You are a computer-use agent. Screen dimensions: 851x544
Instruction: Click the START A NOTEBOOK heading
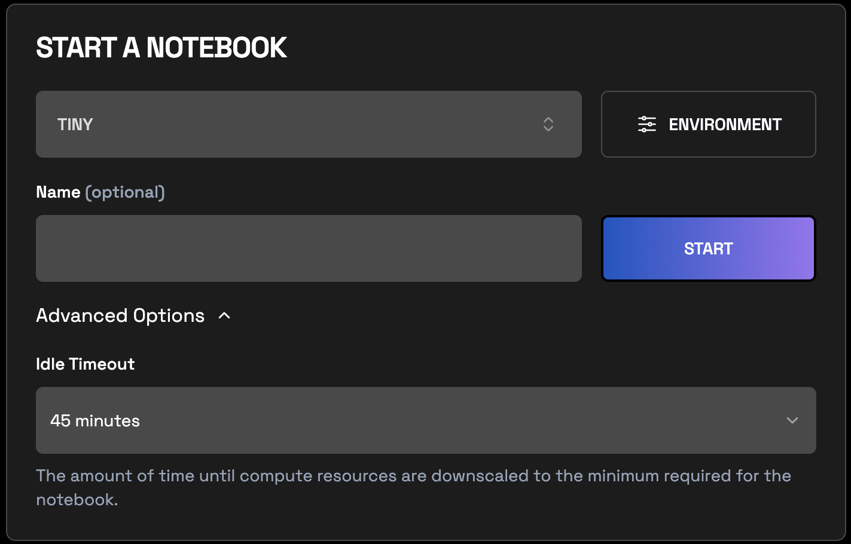point(161,48)
